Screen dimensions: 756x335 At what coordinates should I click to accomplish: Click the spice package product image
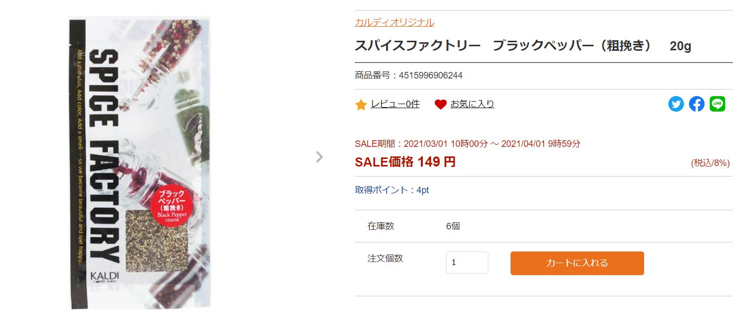point(140,162)
